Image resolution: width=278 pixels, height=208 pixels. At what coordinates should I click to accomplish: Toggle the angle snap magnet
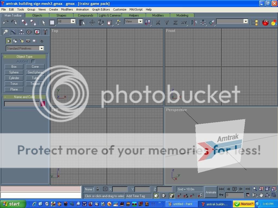coord(186,196)
